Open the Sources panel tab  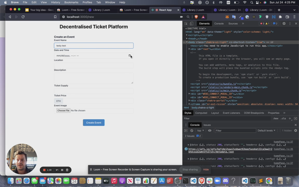(x=233, y=23)
